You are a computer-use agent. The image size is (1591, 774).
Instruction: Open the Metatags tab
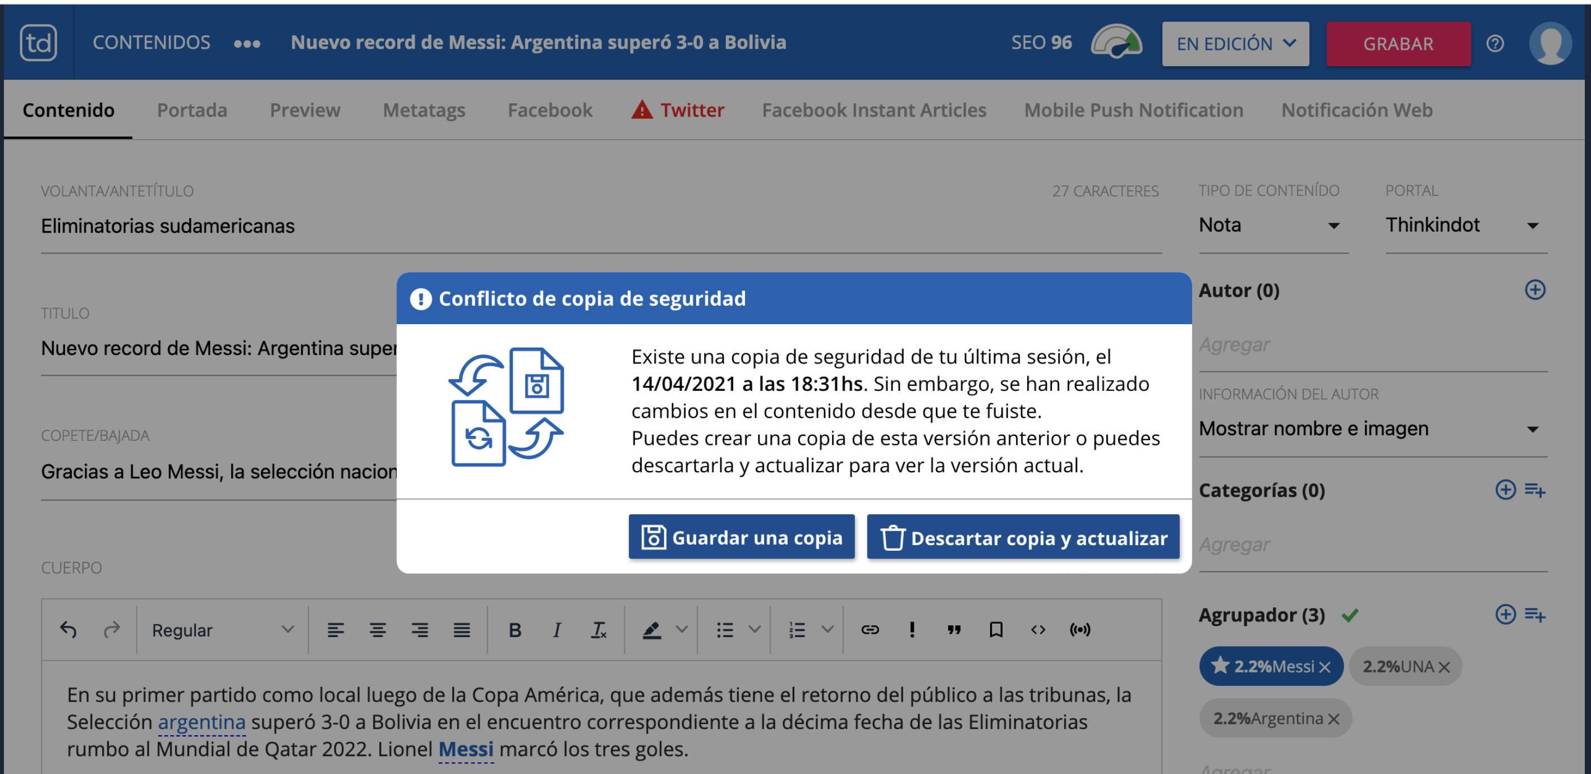424,110
